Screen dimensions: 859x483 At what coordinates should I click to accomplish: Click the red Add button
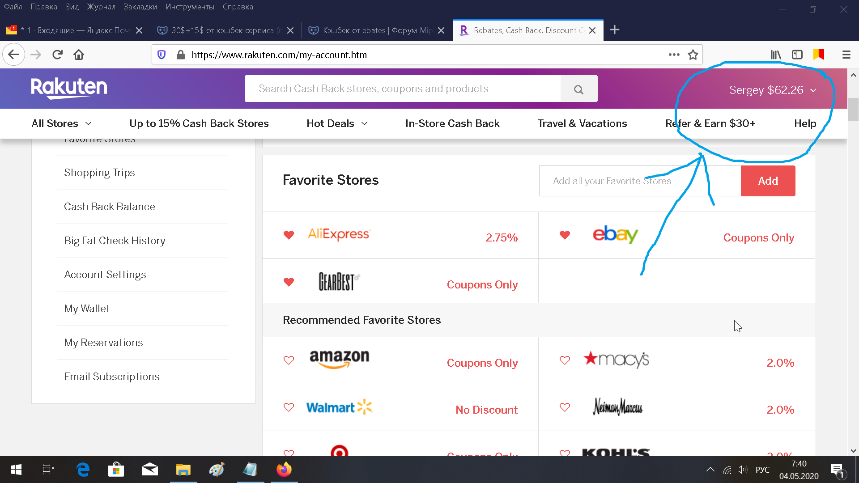pyautogui.click(x=768, y=181)
